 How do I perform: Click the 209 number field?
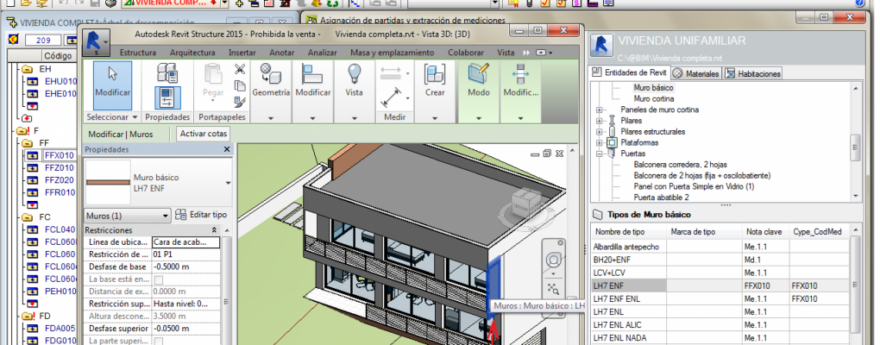click(x=42, y=41)
